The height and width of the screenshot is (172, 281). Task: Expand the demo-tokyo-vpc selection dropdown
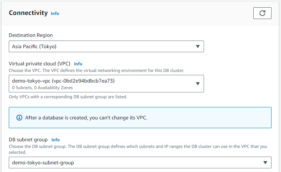pyautogui.click(x=106, y=84)
